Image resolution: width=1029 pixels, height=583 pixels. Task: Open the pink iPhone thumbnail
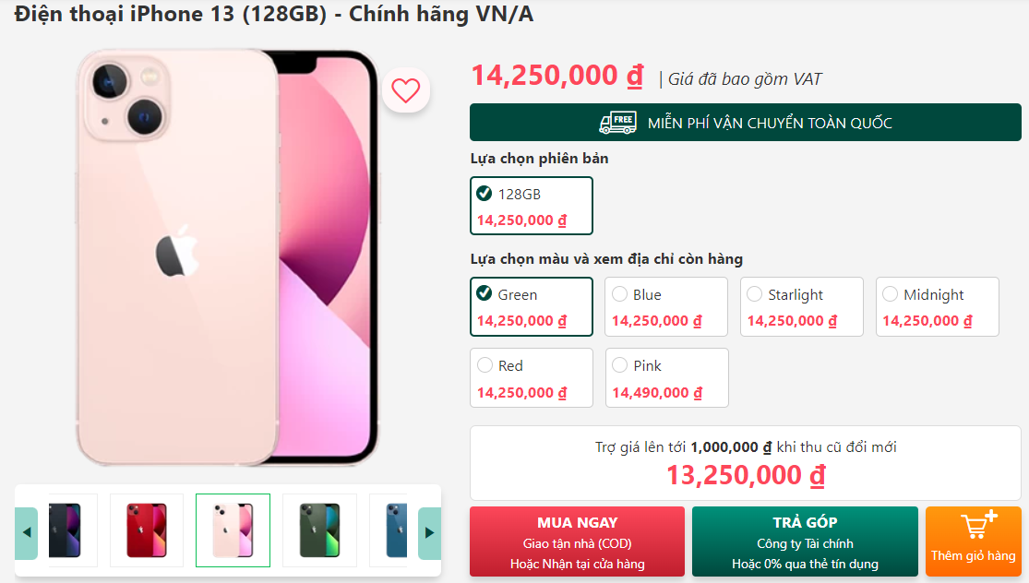click(x=233, y=529)
